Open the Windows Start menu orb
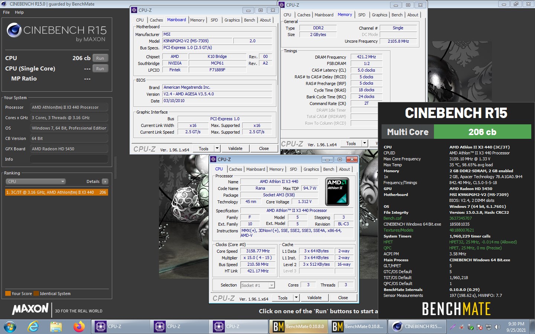Screen dimensions: 535x334 click(x=10, y=327)
